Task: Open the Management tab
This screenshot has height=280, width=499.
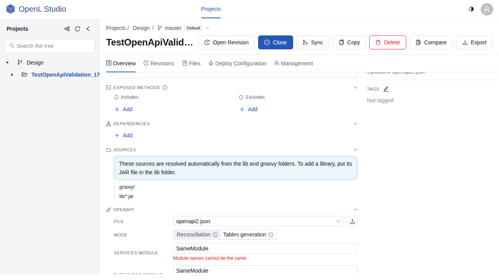Action: click(x=294, y=63)
